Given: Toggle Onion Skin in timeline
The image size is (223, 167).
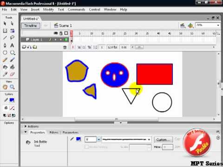Looking at the screenshot, I should [79, 47].
